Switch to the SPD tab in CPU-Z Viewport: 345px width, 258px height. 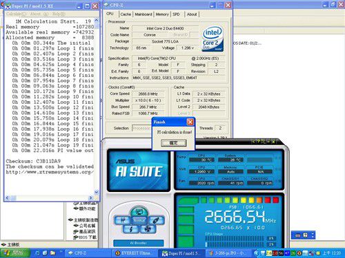coord(177,14)
